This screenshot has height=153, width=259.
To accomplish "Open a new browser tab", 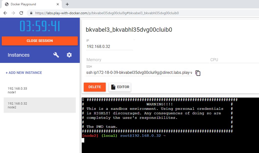I will (x=67, y=4).
